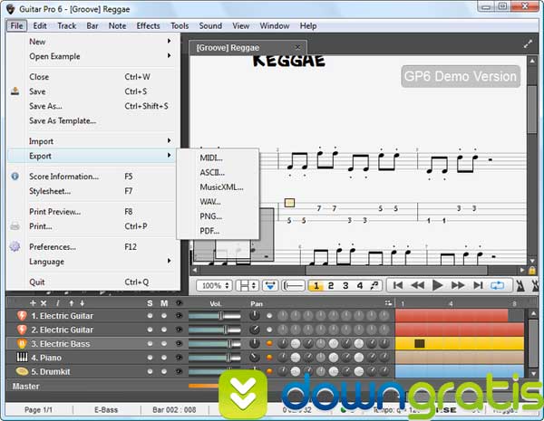Delete track using the X icon
The height and width of the screenshot is (421, 544).
pos(44,303)
